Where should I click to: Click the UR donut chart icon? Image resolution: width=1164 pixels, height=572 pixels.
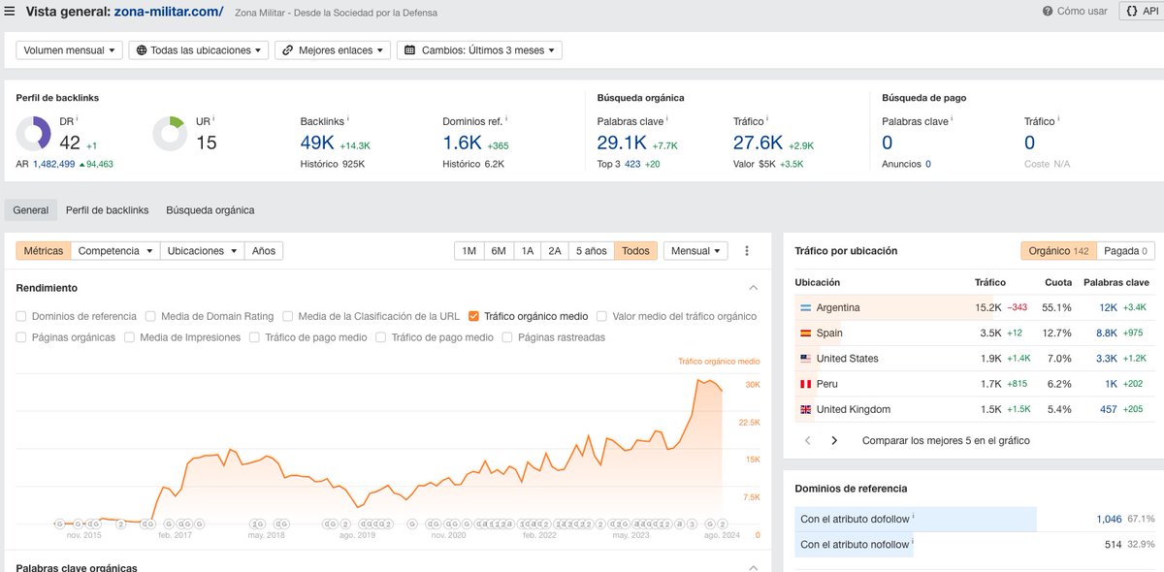point(170,133)
